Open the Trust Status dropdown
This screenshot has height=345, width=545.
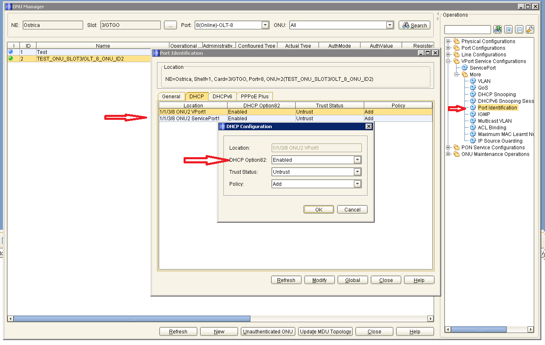point(357,172)
